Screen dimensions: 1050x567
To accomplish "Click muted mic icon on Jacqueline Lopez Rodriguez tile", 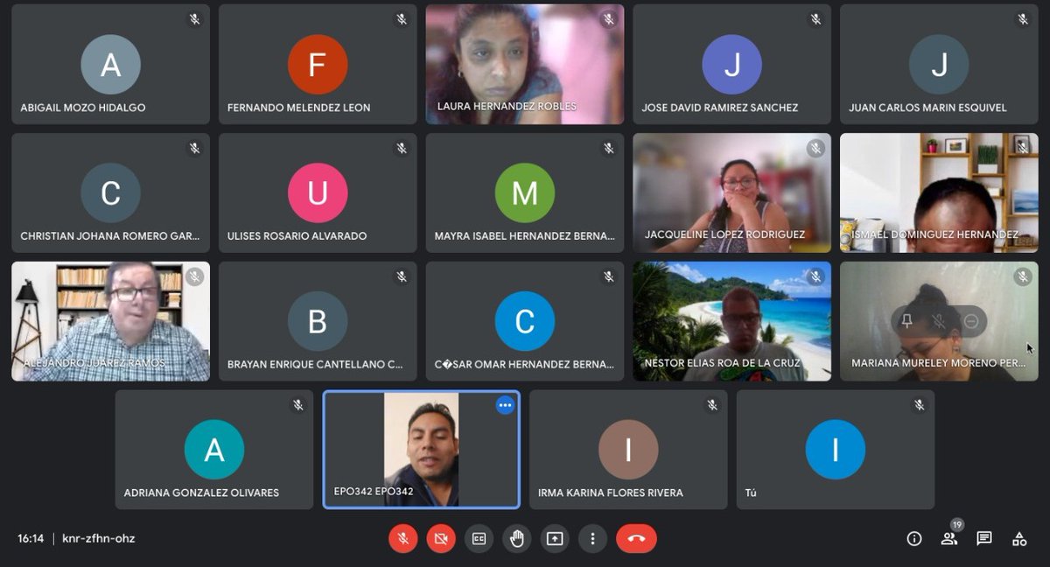I will coord(816,149).
